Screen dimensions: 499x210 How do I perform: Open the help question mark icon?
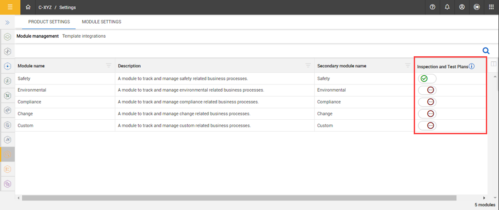(x=432, y=7)
